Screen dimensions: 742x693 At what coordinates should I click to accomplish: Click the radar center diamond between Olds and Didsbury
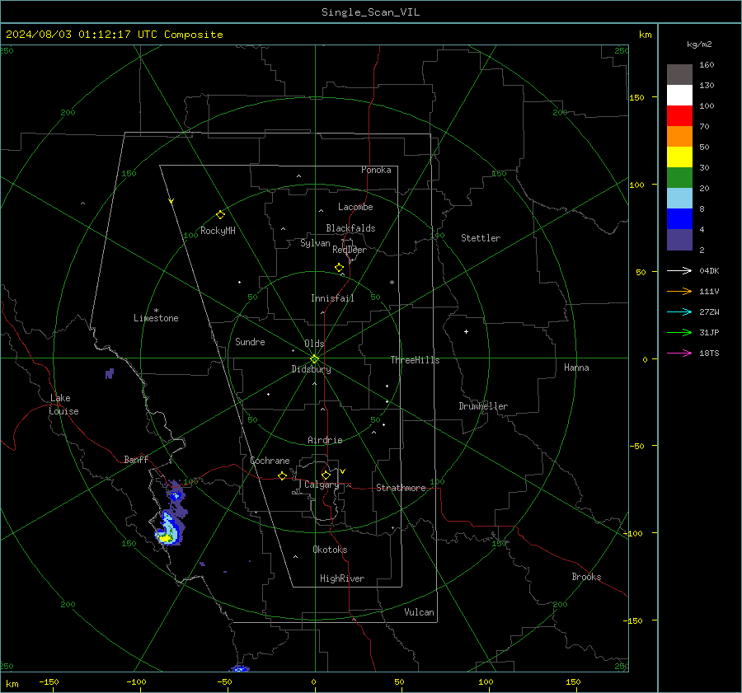click(315, 358)
